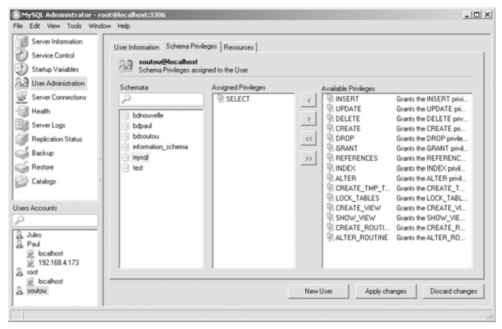
Task: Click the Schemata search field
Action: click(x=161, y=99)
